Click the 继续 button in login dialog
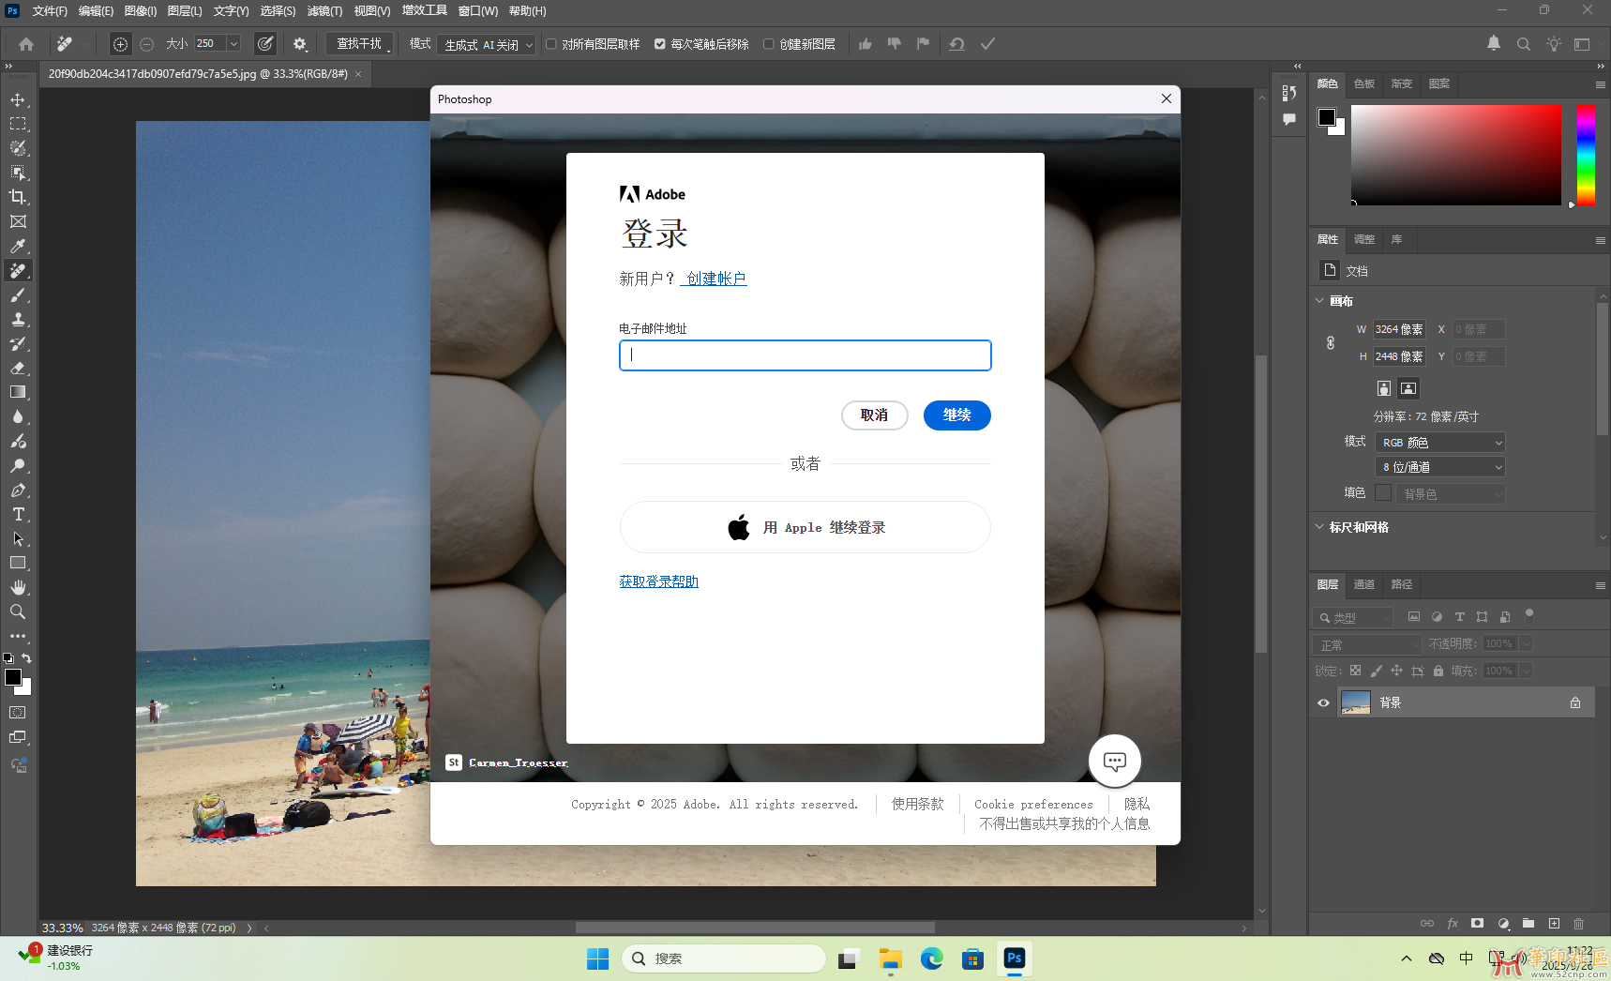Image resolution: width=1611 pixels, height=981 pixels. point(957,415)
